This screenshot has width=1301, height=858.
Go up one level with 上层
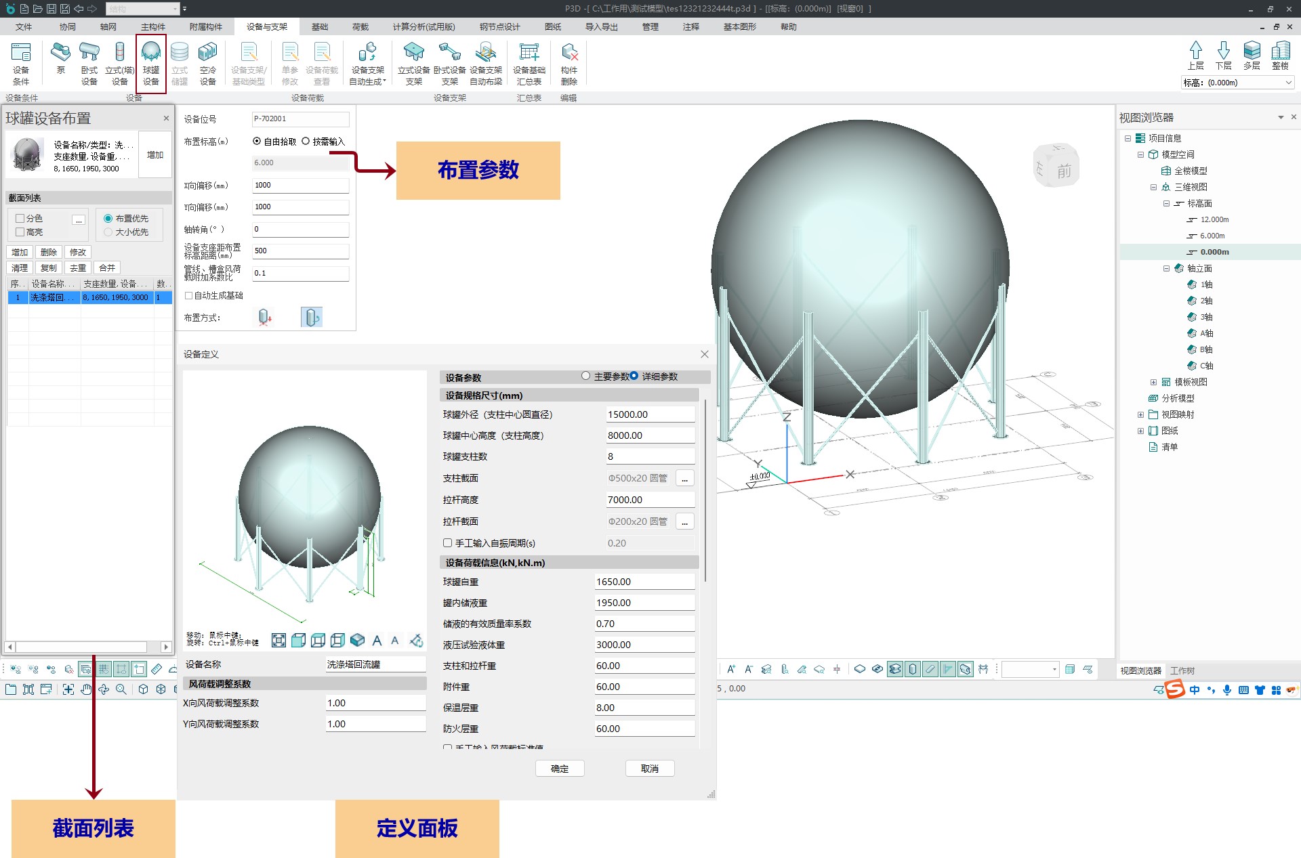coord(1195,56)
